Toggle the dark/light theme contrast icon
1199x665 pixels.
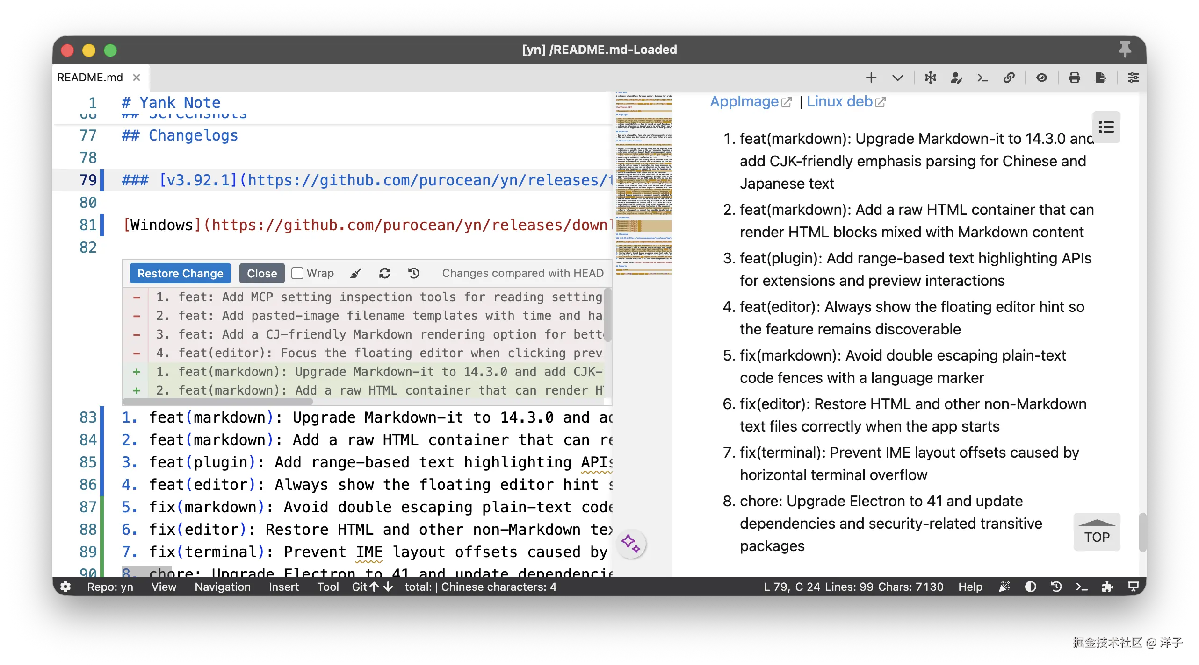(1030, 587)
